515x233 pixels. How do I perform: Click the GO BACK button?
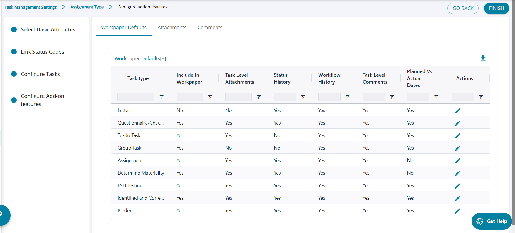(463, 8)
